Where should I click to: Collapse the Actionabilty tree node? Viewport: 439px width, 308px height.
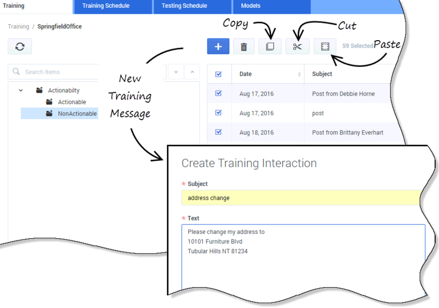(21, 90)
